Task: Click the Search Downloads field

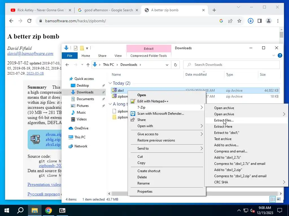Action: click(231, 65)
